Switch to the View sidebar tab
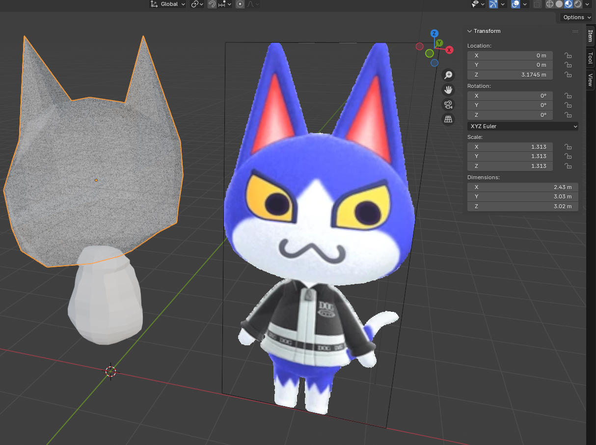Viewport: 596px width, 445px height. tap(590, 80)
